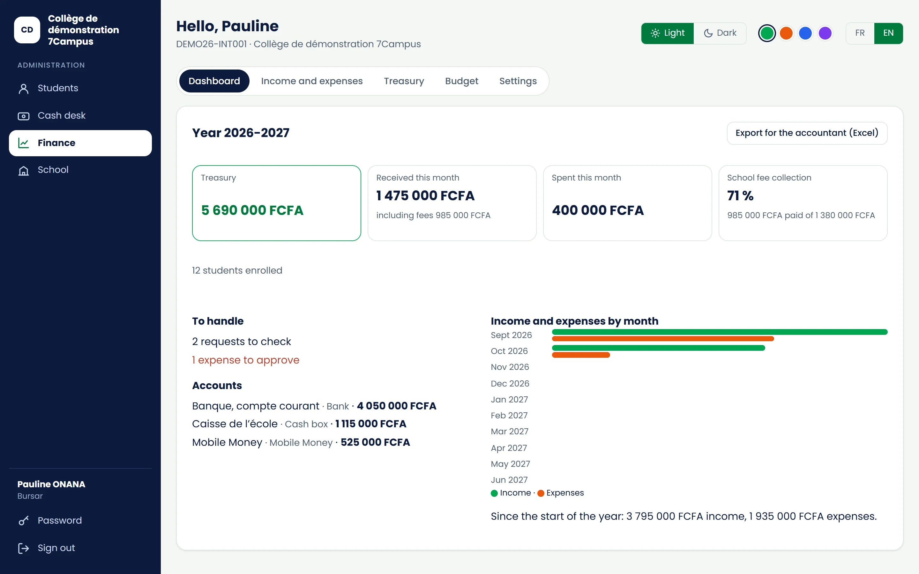This screenshot has width=919, height=574.
Task: Click the Caisse de l'école account row
Action: coord(299,424)
